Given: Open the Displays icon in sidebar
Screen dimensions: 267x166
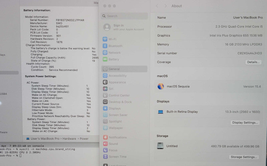Looking at the screenshot, I should pyautogui.click(x=105, y=108).
